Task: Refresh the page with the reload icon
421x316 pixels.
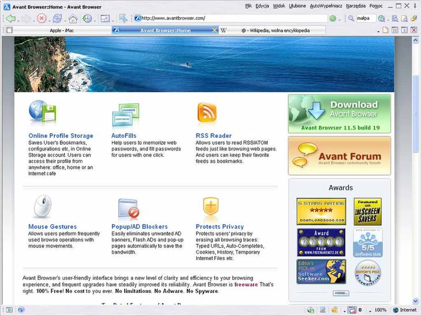Action: point(57,18)
